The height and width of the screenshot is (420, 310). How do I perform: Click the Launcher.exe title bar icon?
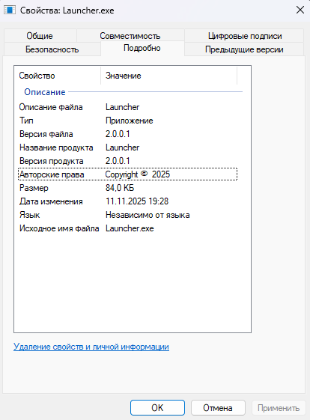[x=10, y=10]
